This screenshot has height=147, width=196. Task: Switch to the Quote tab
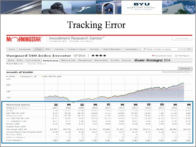coord(11,60)
